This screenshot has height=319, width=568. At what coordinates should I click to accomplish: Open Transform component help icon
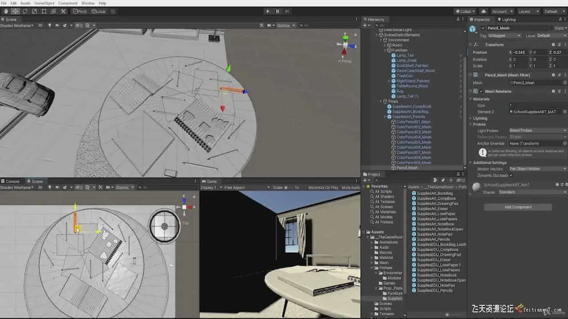point(553,45)
